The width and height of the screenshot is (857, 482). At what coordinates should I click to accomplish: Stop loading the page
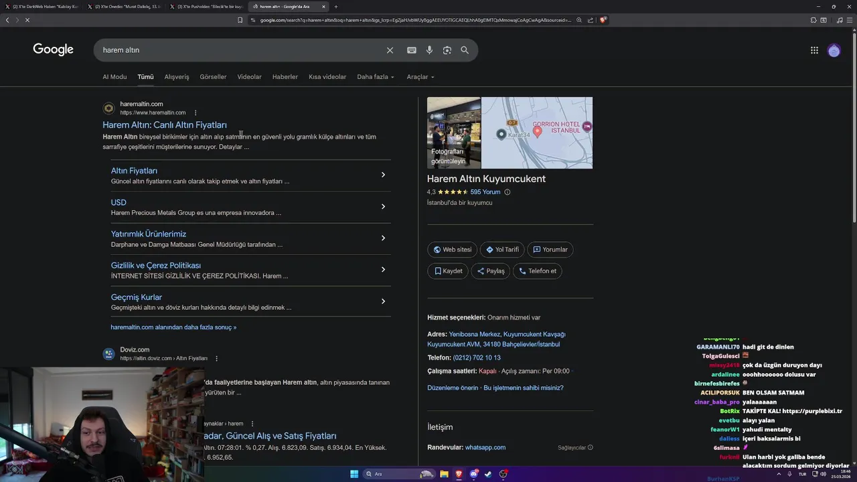(27, 20)
